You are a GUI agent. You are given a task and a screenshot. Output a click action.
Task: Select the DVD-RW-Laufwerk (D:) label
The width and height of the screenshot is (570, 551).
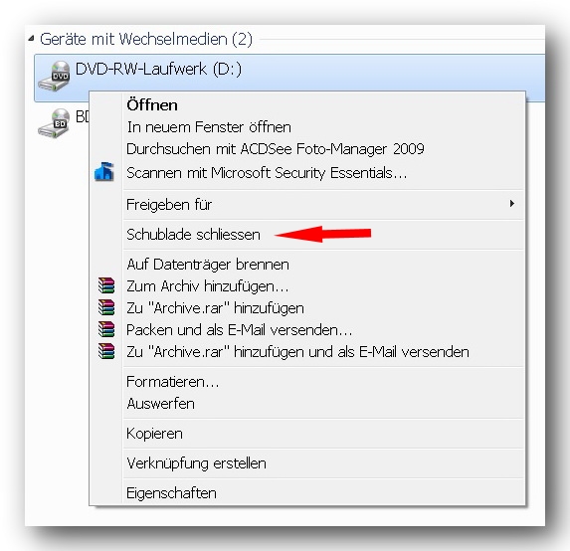pyautogui.click(x=158, y=69)
